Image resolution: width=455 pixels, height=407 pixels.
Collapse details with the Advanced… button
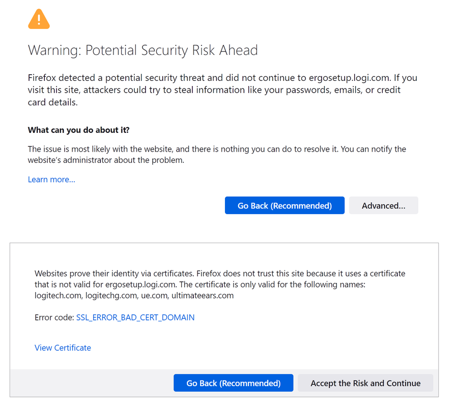click(x=383, y=206)
